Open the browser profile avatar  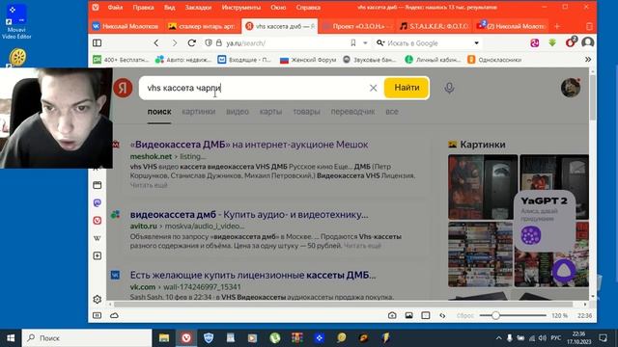pyautogui.click(x=588, y=42)
